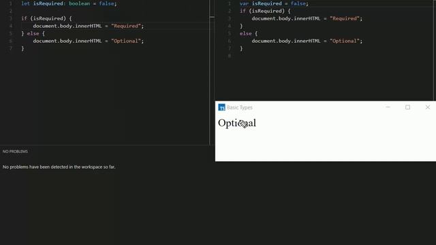
Task: Click the Basic Types window title
Action: pyautogui.click(x=239, y=108)
